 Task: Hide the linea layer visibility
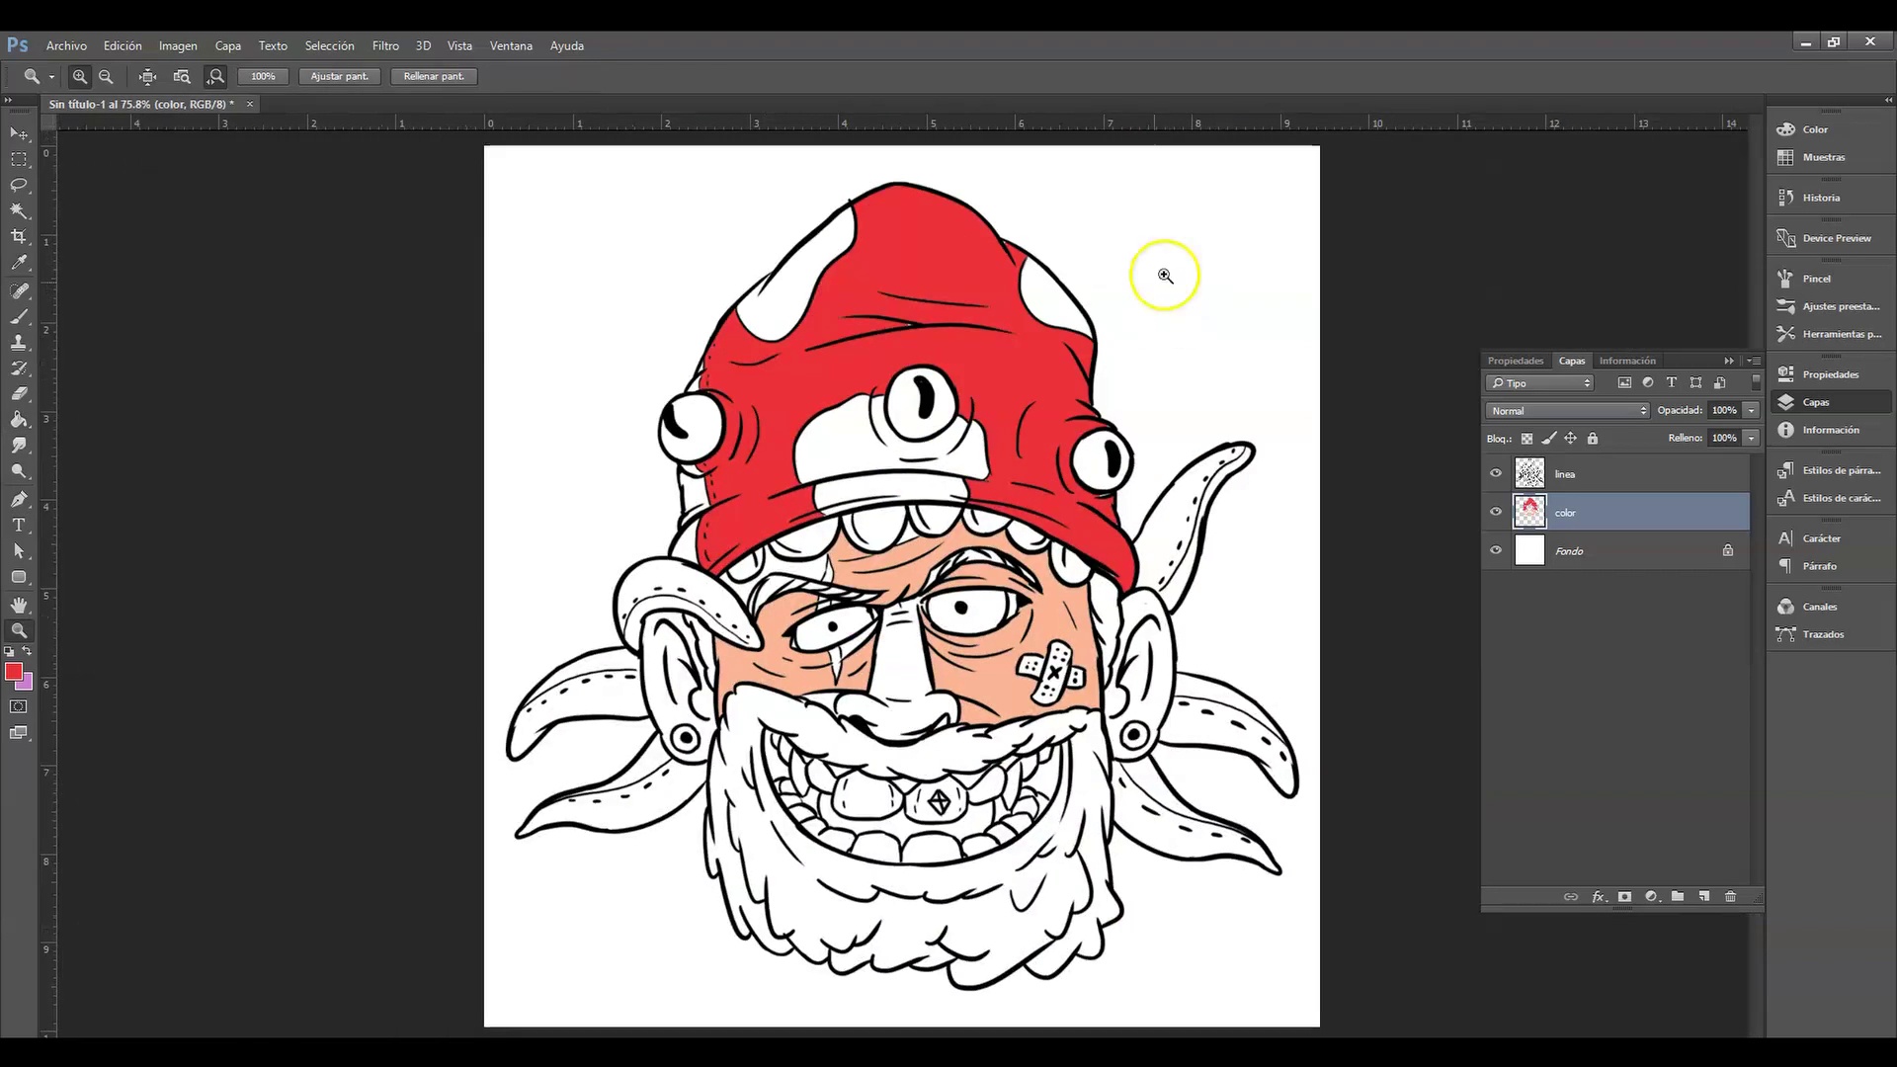[x=1495, y=473]
